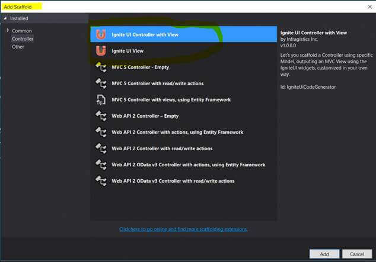The width and height of the screenshot is (376, 262).
Task: Expand the Common tree node arrow
Action: click(x=8, y=30)
